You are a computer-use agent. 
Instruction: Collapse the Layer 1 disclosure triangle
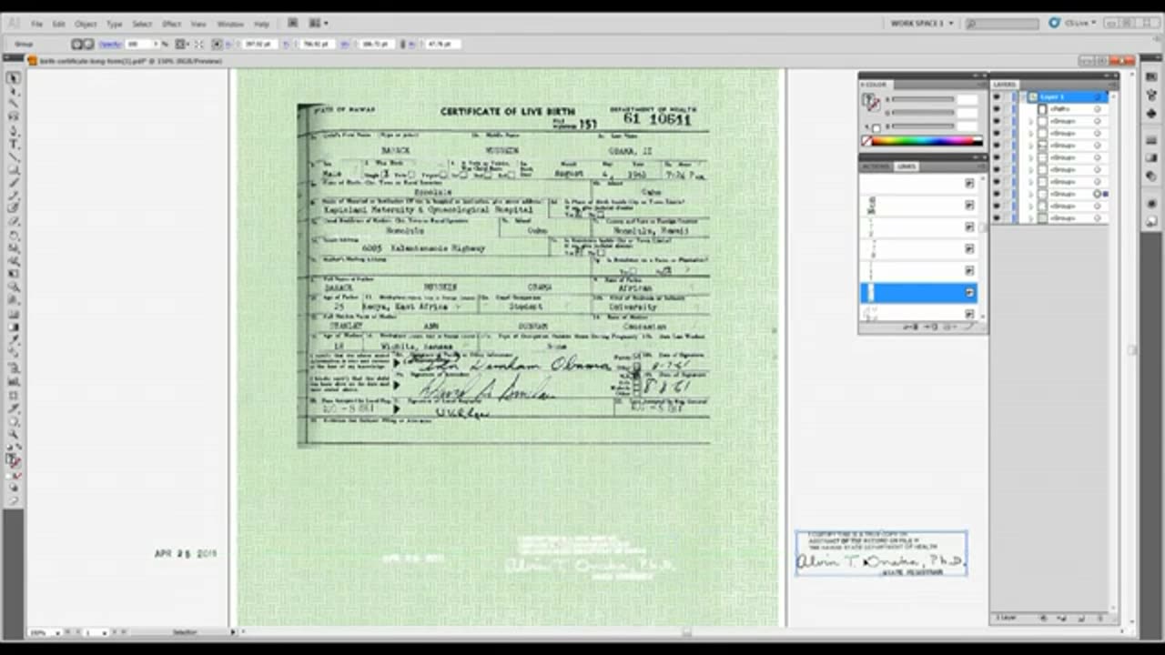(x=1023, y=96)
